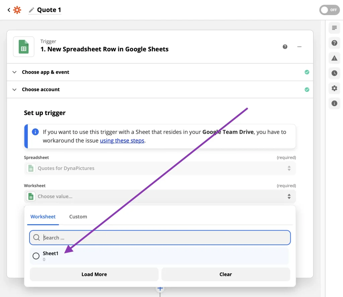Go back using the left chevron arrow
The width and height of the screenshot is (343, 297).
coord(9,10)
